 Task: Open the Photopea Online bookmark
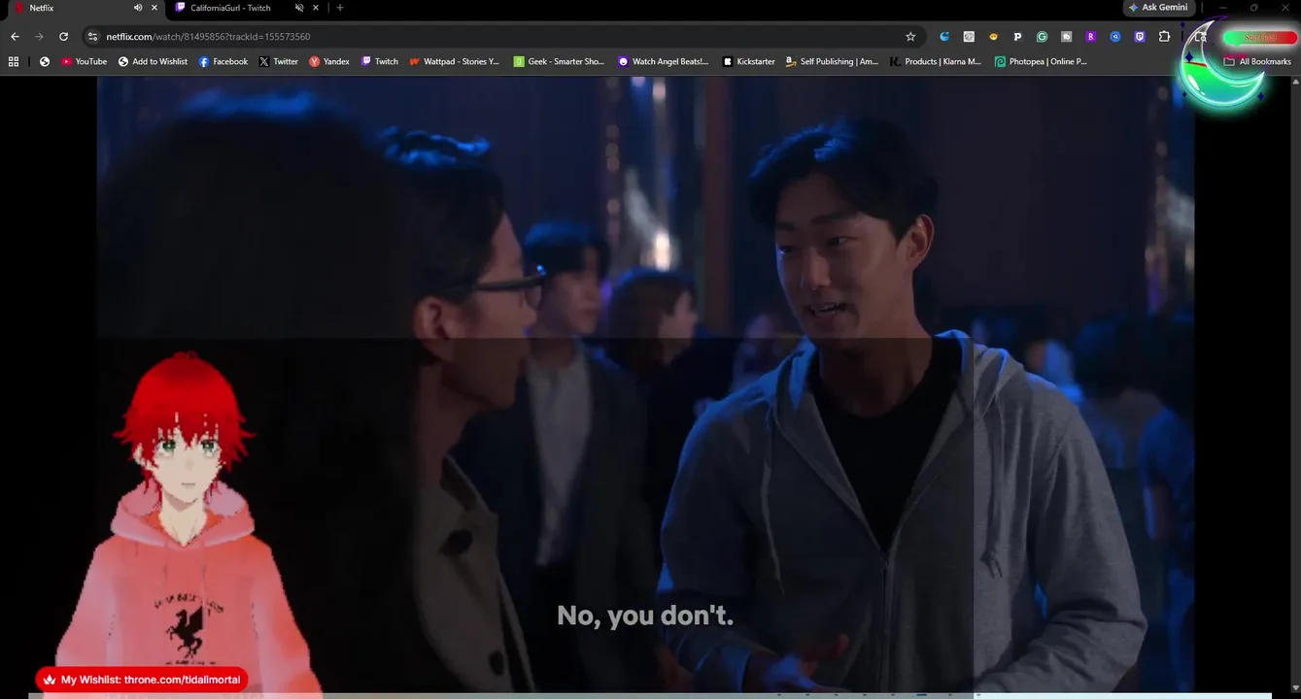point(1041,61)
